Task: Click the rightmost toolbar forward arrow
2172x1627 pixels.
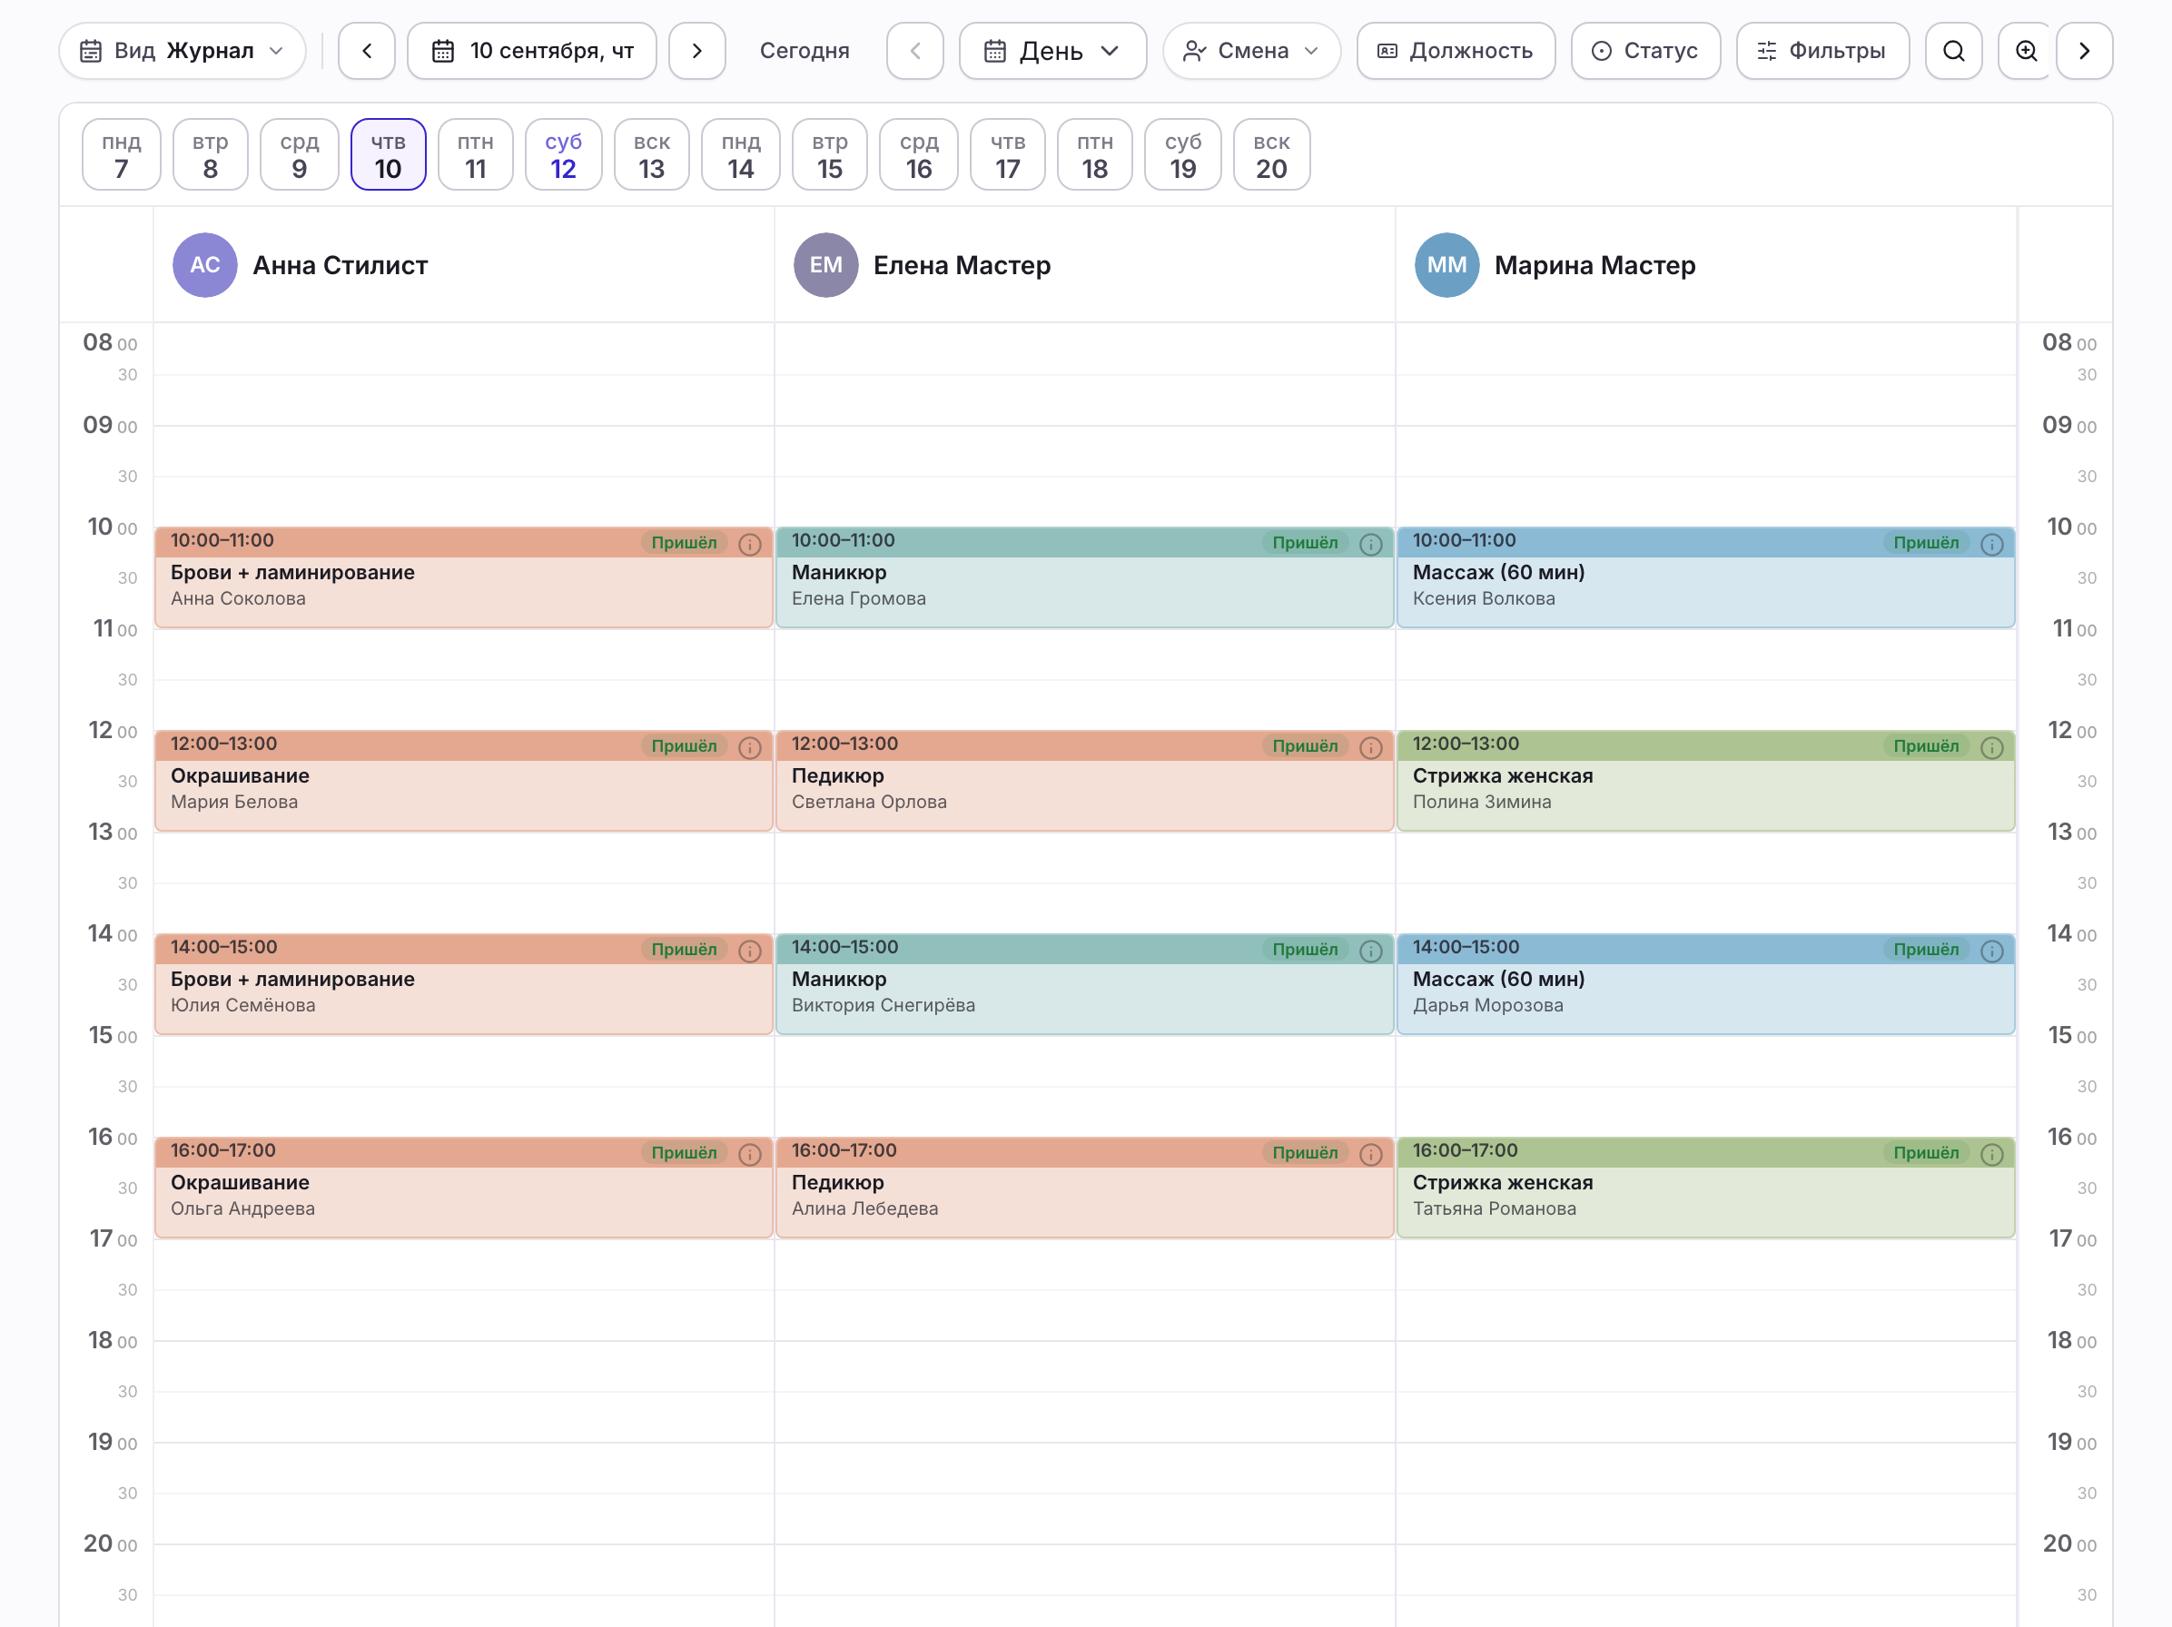Action: (2084, 51)
